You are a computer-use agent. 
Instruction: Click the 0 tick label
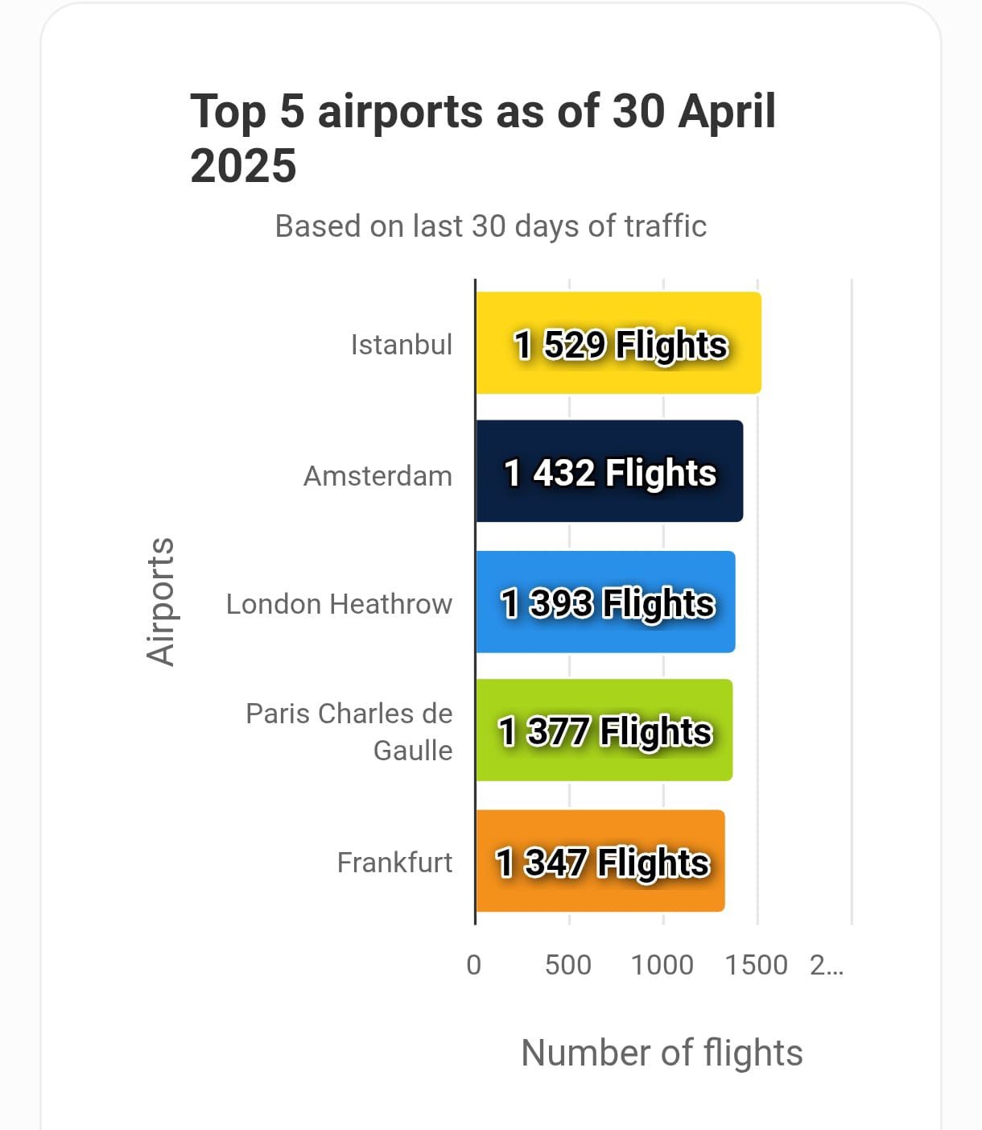(x=474, y=965)
